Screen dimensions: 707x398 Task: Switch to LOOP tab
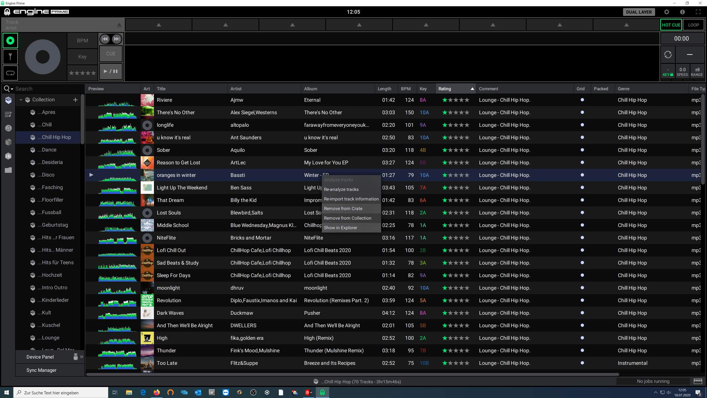point(693,25)
